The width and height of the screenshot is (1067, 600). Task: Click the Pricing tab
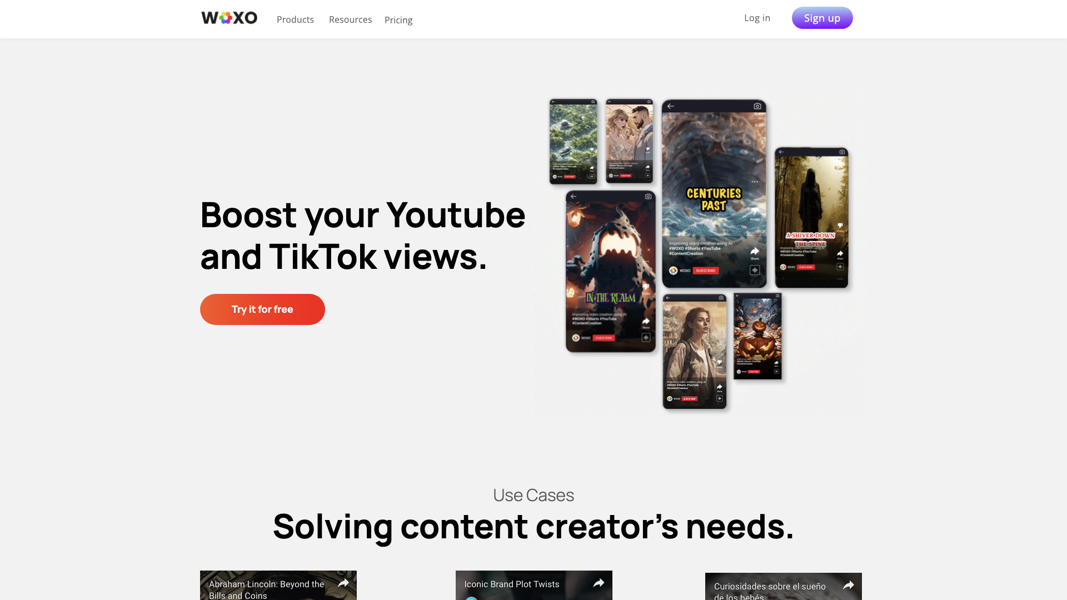(x=398, y=19)
